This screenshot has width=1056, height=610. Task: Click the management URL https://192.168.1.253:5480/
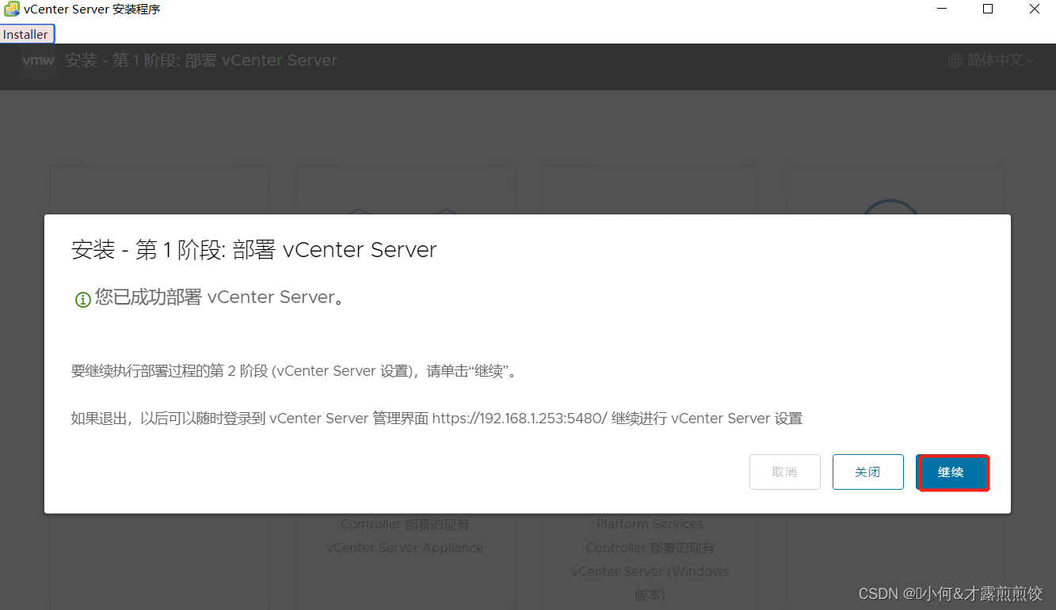coord(519,419)
